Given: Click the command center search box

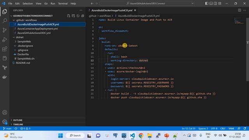Looking at the screenshot, I should [x=147, y=3].
